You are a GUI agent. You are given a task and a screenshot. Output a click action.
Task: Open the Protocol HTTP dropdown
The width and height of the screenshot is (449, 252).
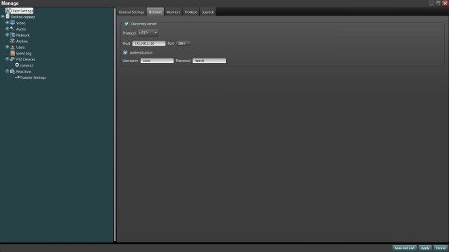tap(148, 33)
